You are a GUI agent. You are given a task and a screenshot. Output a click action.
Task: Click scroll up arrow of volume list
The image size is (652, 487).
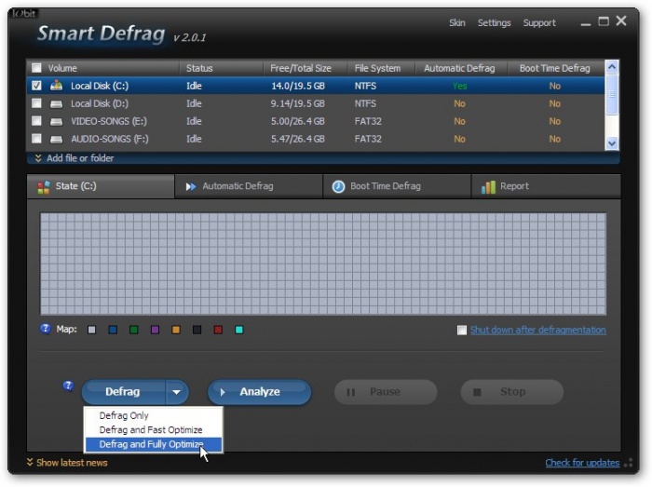click(x=612, y=67)
